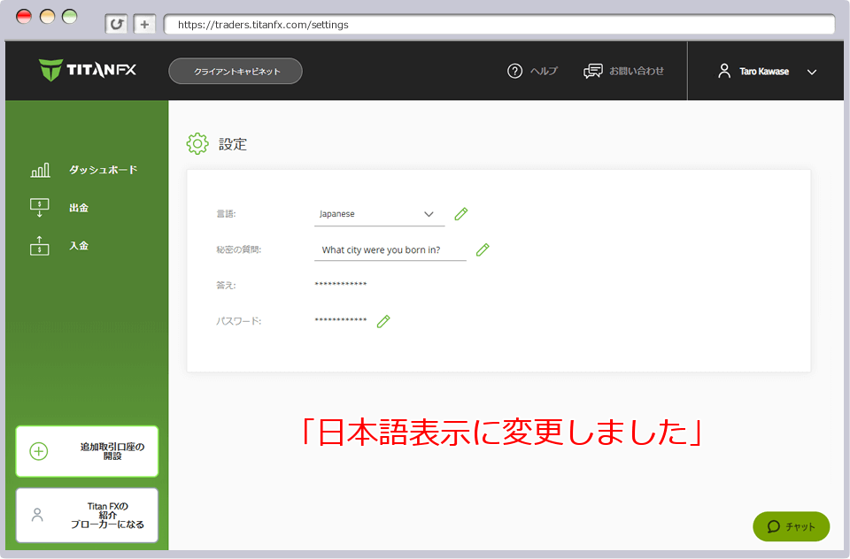This screenshot has height=559, width=850.
Task: Open the お問い合わせ speech bubble icon
Action: [592, 71]
